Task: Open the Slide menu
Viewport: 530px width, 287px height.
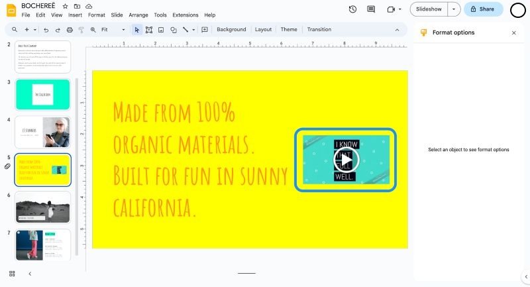Action: point(117,15)
